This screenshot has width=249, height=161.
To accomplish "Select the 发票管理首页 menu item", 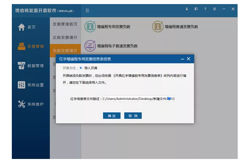I will (65, 24).
